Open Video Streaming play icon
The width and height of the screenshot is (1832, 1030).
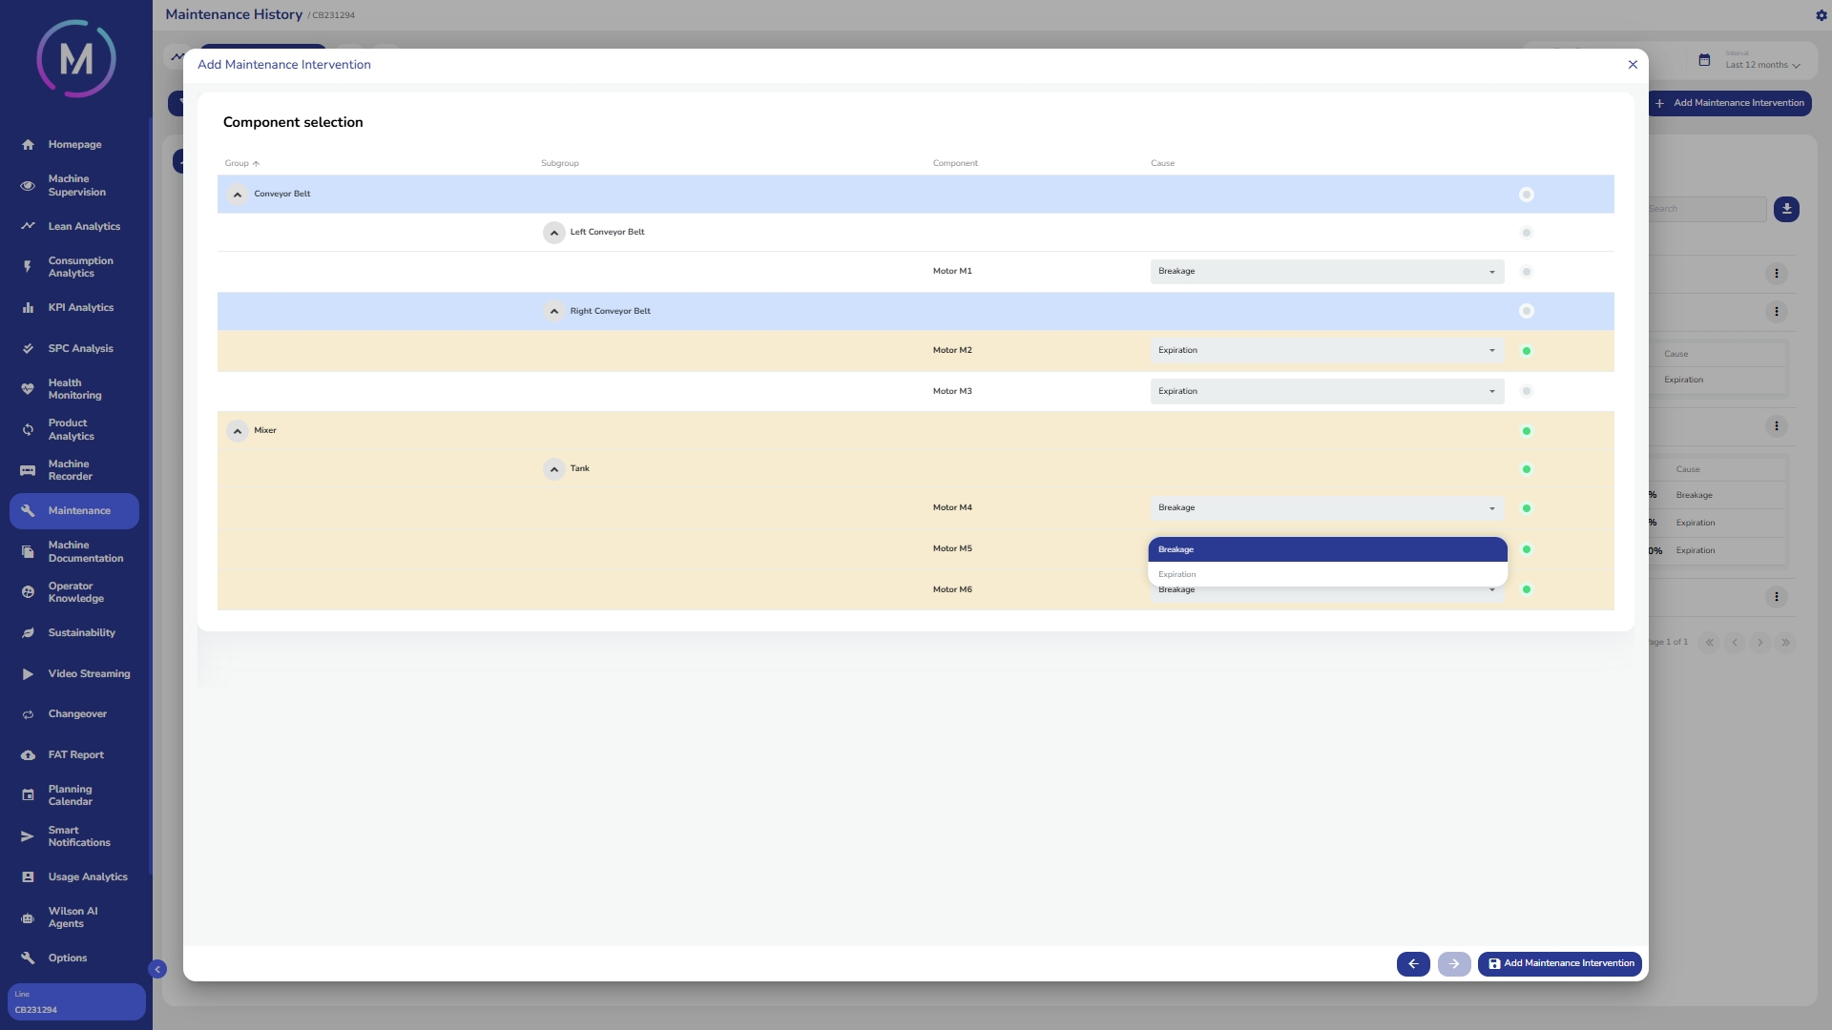point(28,674)
